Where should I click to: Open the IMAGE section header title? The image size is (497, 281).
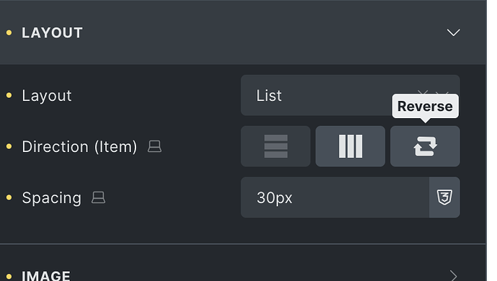[46, 276]
